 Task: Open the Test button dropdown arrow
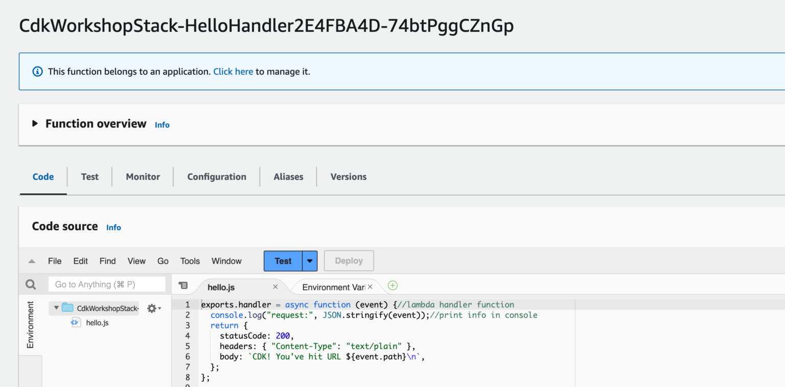pyautogui.click(x=310, y=261)
